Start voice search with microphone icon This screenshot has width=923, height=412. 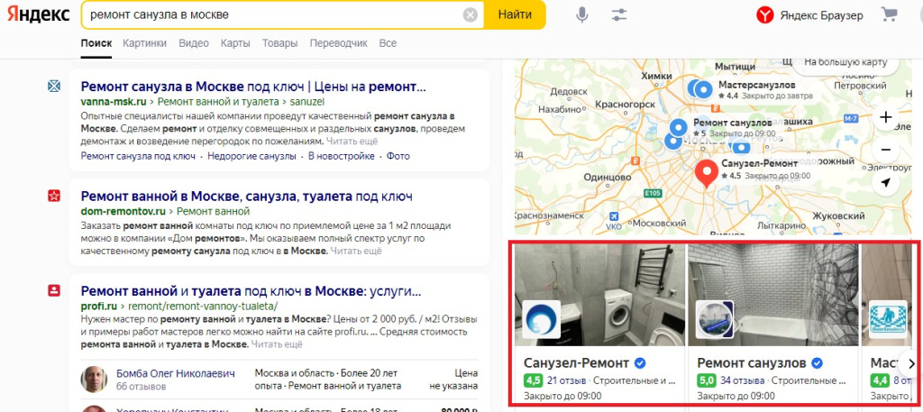pos(582,15)
